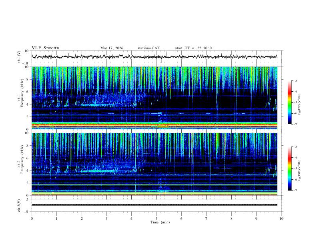Click the "5" minute tick on time axis
This screenshot has height=245, width=317.
coord(156,219)
